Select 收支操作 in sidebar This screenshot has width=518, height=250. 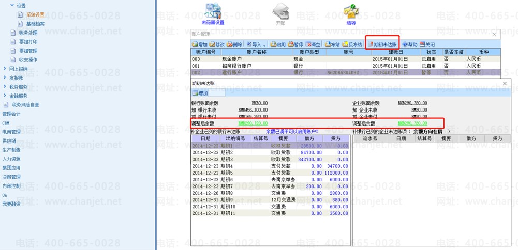(x=28, y=60)
